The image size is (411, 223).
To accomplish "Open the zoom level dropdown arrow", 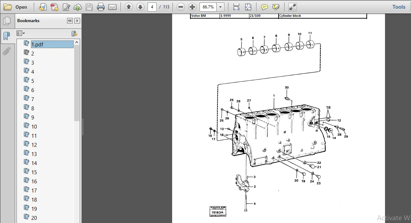I will point(221,7).
